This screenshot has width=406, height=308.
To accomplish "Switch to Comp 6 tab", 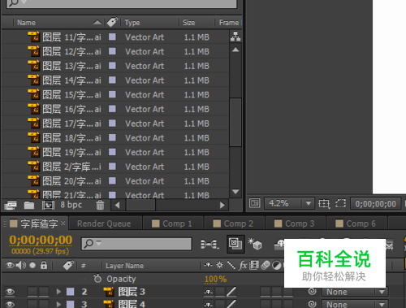I will click(356, 223).
